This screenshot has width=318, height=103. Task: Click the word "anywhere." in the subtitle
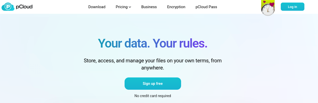click(x=153, y=68)
